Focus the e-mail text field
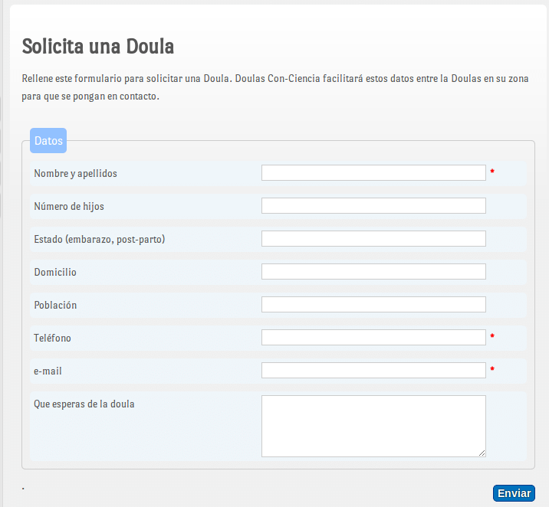 [x=373, y=370]
